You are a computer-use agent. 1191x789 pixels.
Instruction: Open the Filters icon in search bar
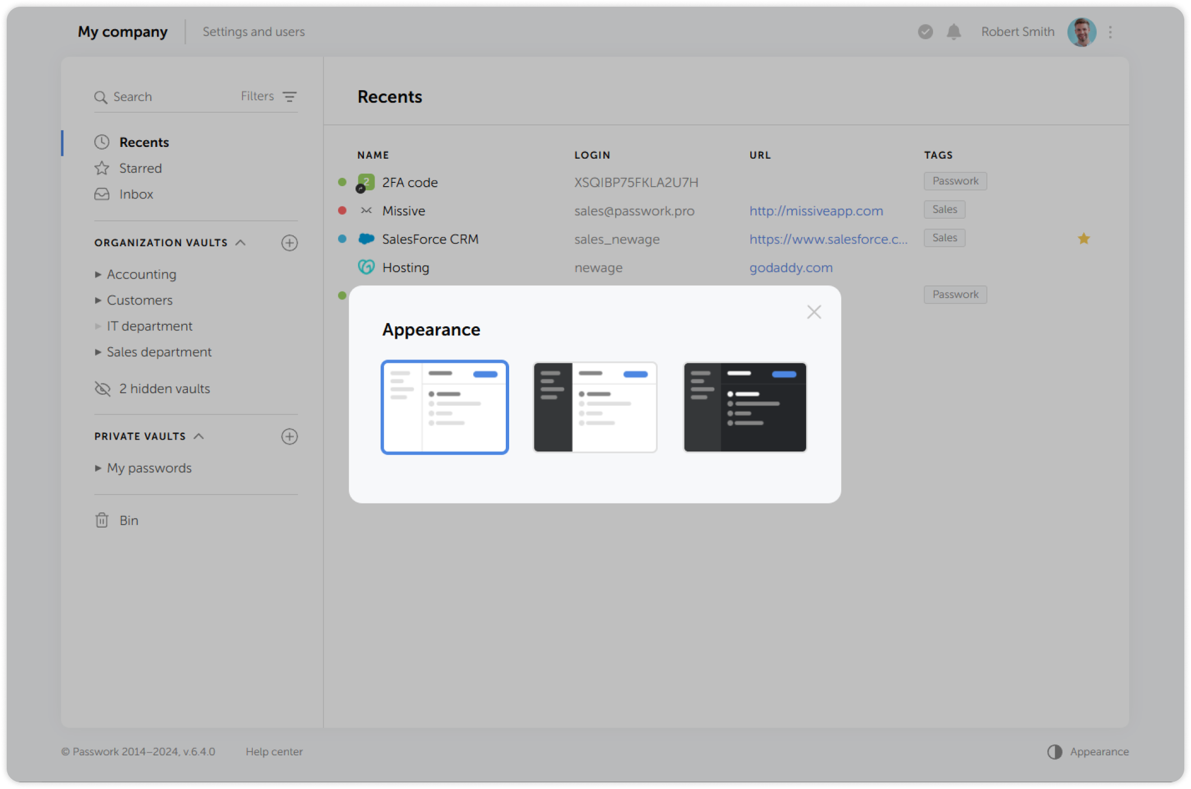pos(289,96)
